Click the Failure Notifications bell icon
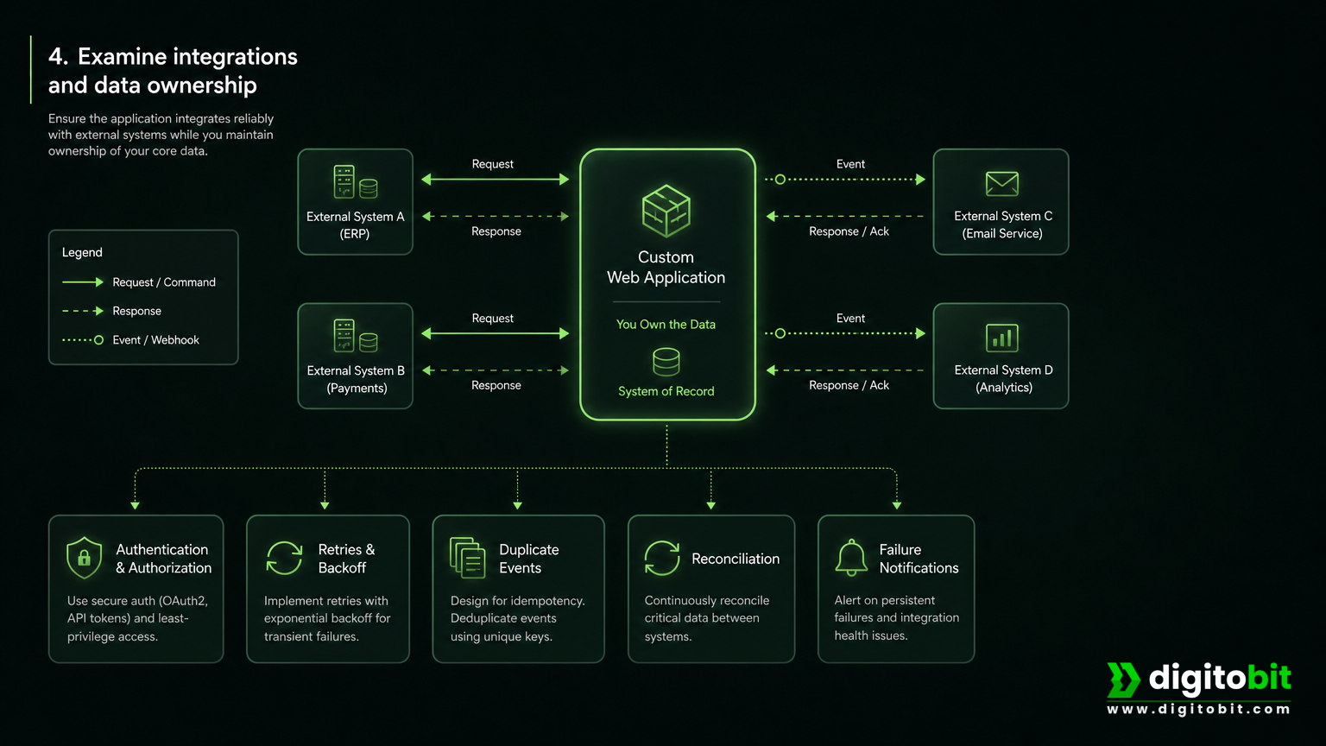 [x=851, y=558]
